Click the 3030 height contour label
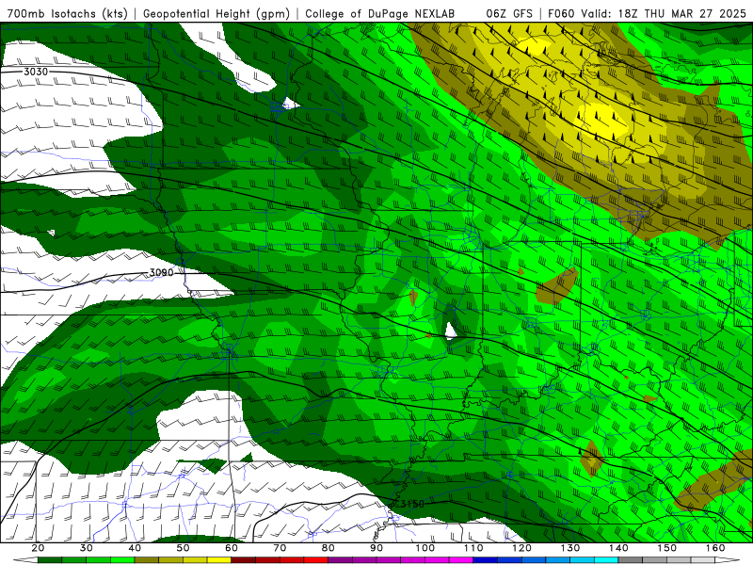This screenshot has height=565, width=753. (x=36, y=72)
